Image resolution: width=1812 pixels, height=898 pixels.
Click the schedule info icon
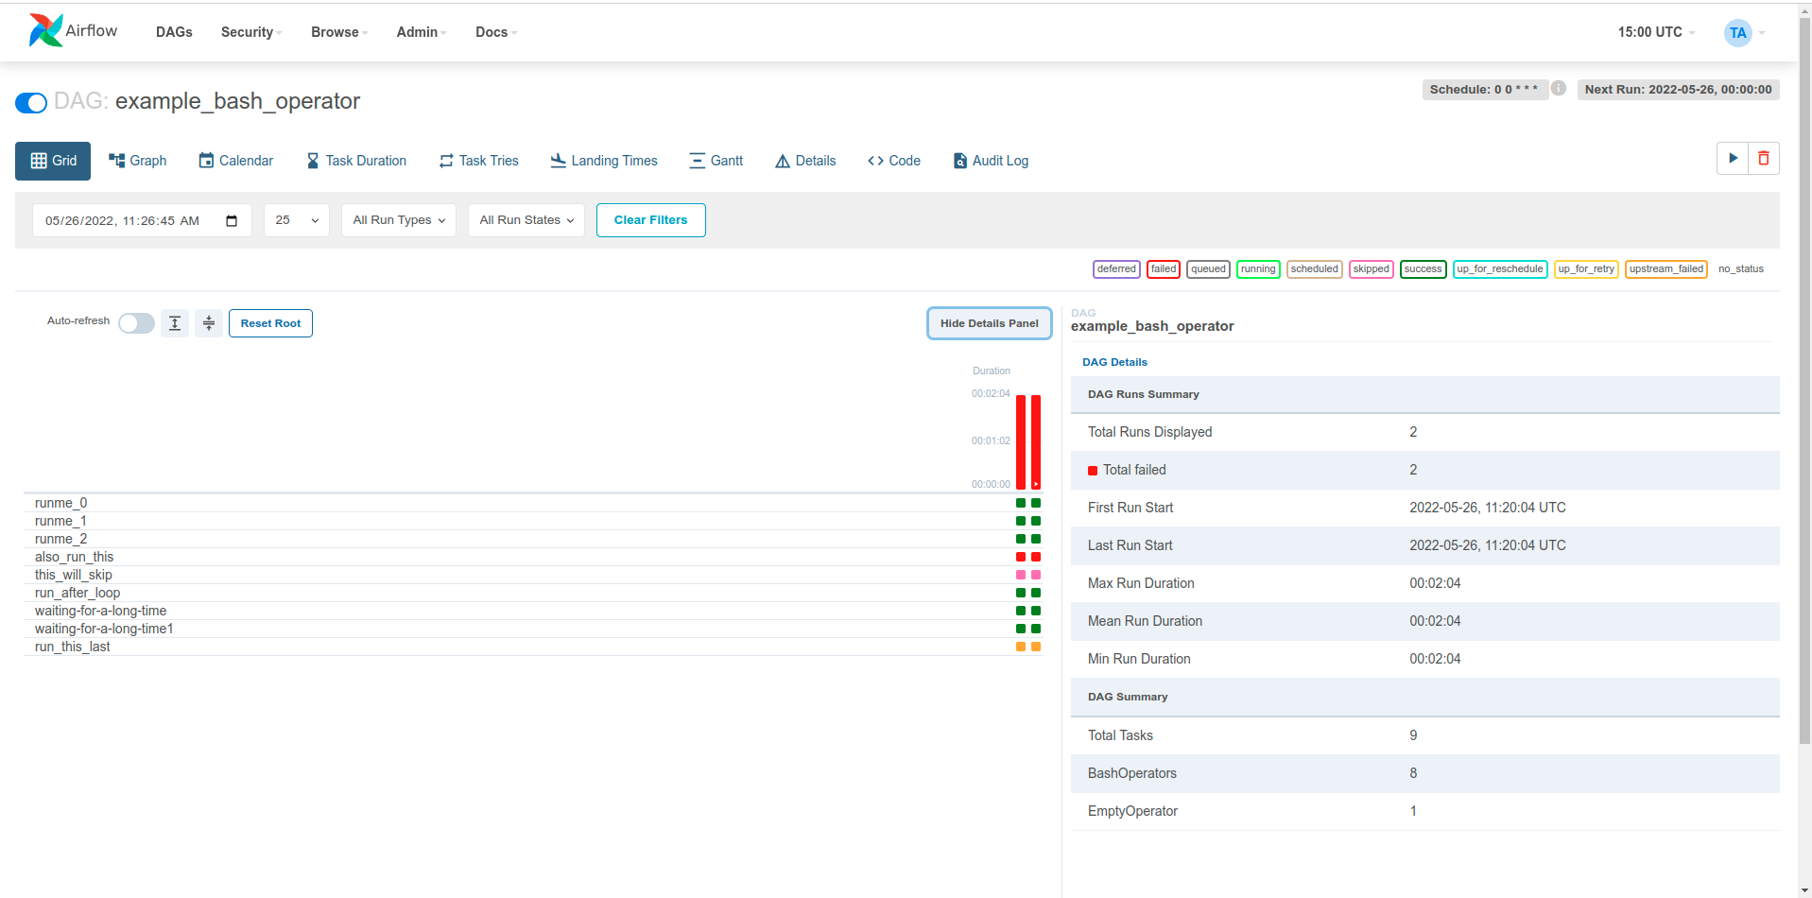click(1559, 88)
